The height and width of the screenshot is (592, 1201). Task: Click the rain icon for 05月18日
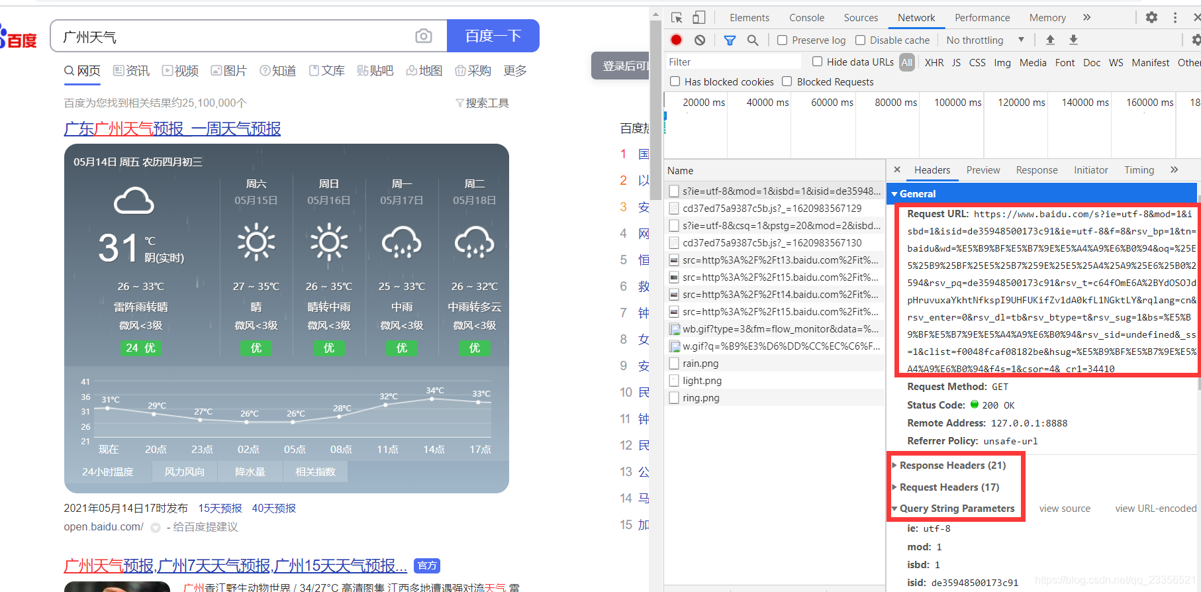pos(475,242)
